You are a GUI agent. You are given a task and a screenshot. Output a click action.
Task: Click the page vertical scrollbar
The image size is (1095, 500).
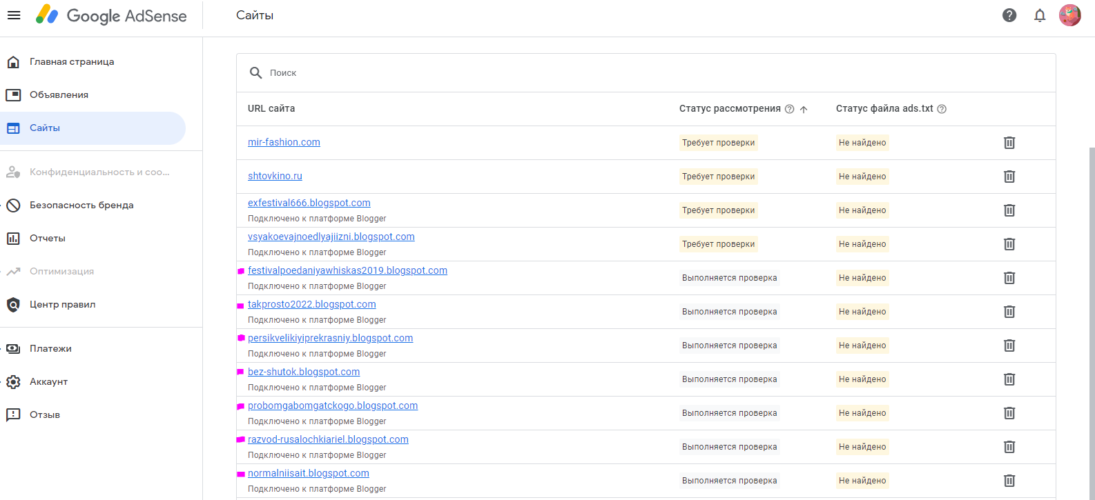tap(1092, 323)
